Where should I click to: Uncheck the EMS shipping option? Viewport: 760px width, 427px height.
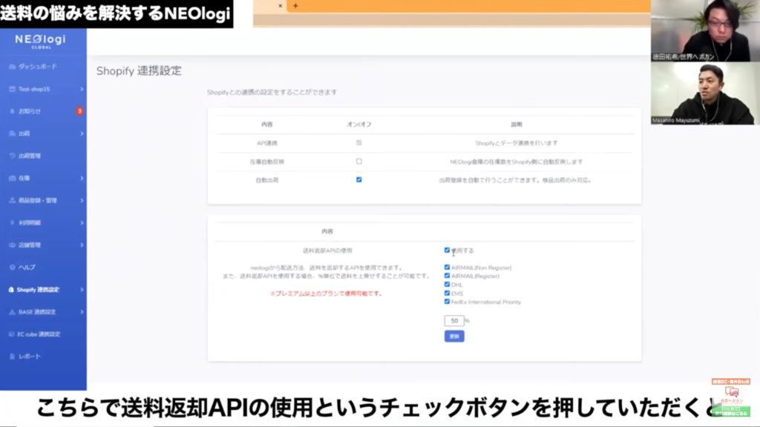[447, 293]
